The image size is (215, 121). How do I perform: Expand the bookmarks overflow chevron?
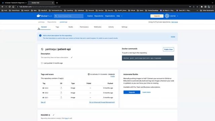[x=197, y=10]
